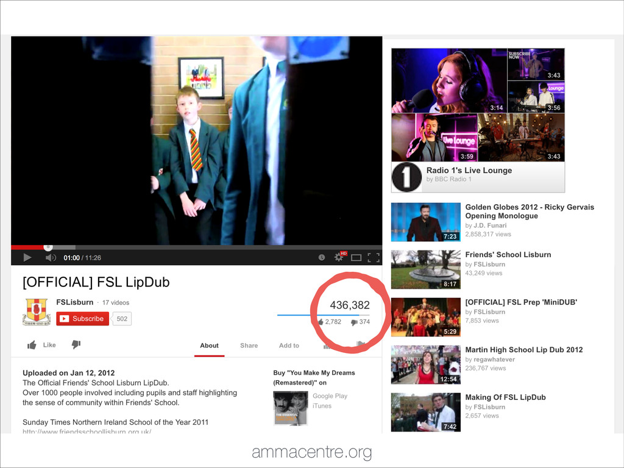Open the bottom 3:43 band thumbnail

click(521, 137)
